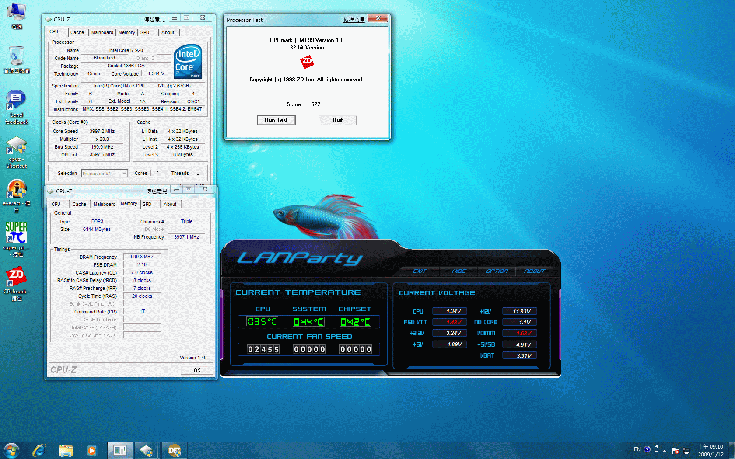Screen dimensions: 735x459
Task: Show hidden system tray icons
Action: tap(665, 451)
